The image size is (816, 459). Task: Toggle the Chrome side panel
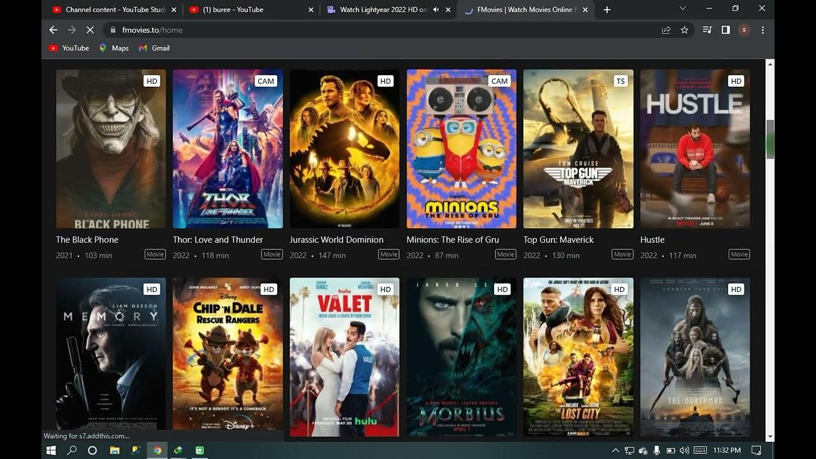(725, 30)
